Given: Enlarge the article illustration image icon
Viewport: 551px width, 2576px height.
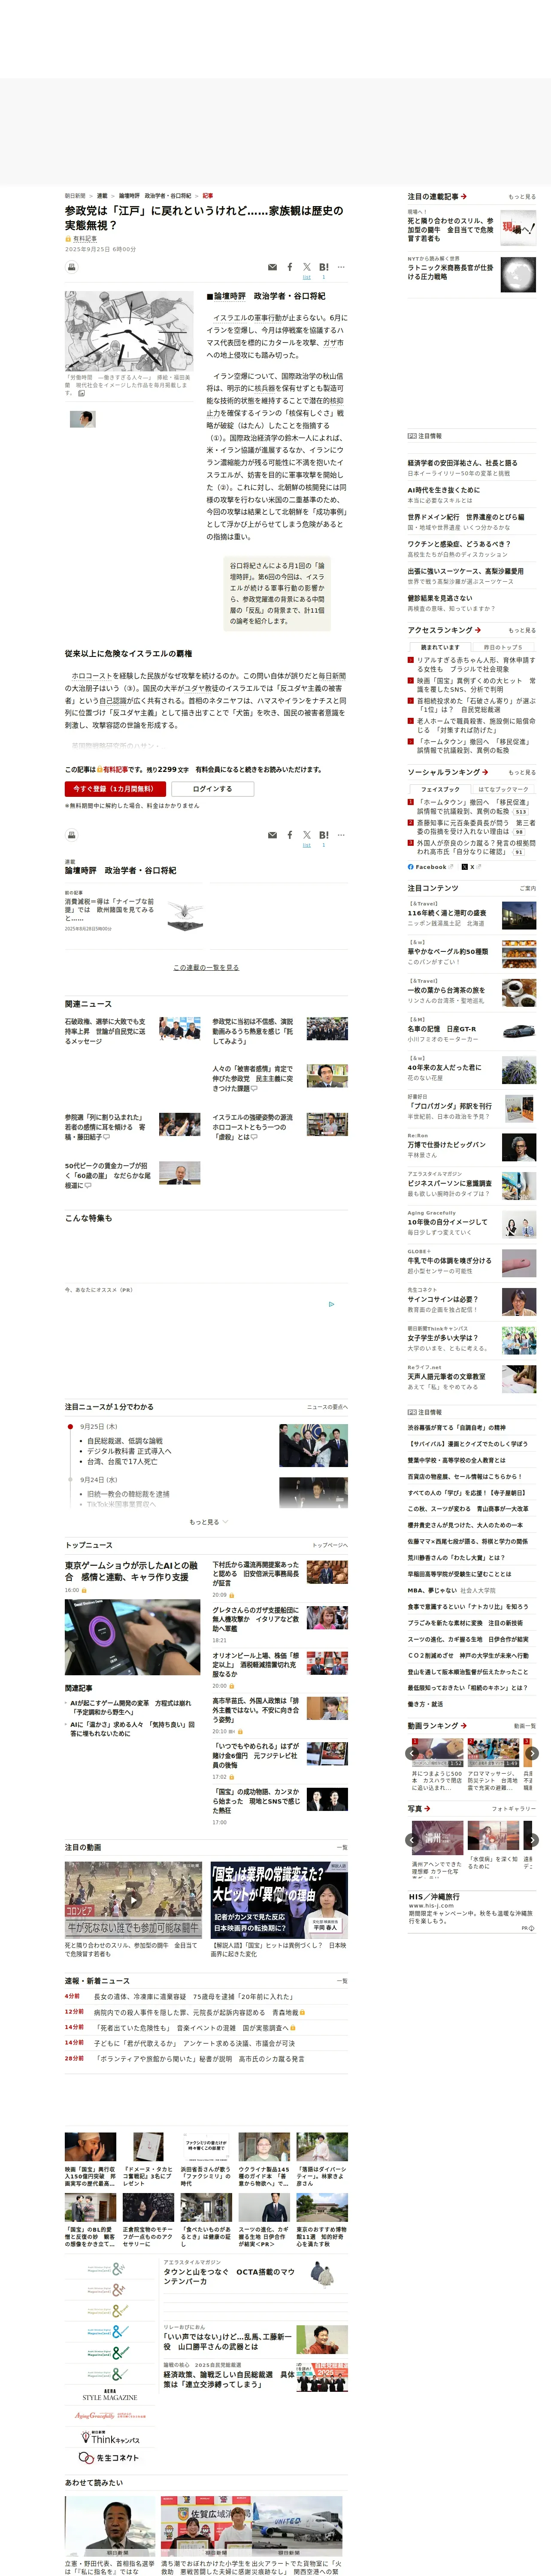Looking at the screenshot, I should 82,393.
